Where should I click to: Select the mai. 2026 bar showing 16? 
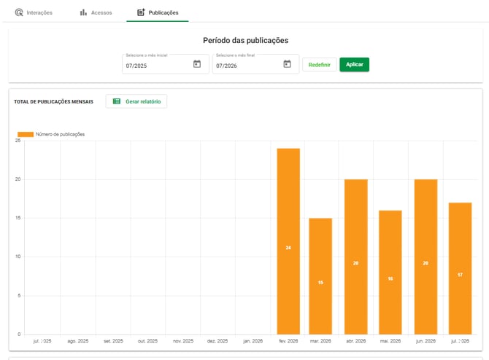coord(390,273)
